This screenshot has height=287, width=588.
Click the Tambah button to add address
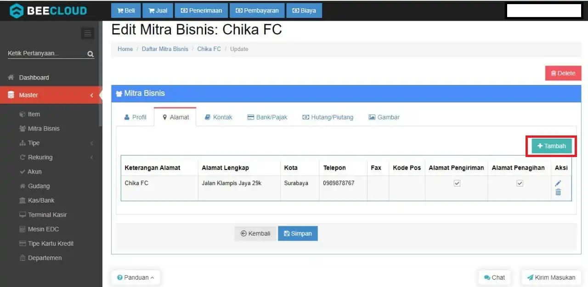551,146
